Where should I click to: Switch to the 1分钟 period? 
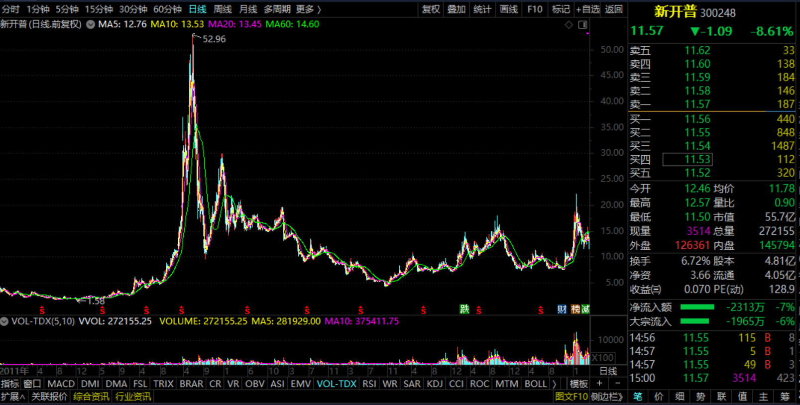(38, 9)
